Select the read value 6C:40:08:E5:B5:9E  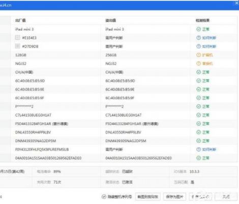[120, 89]
